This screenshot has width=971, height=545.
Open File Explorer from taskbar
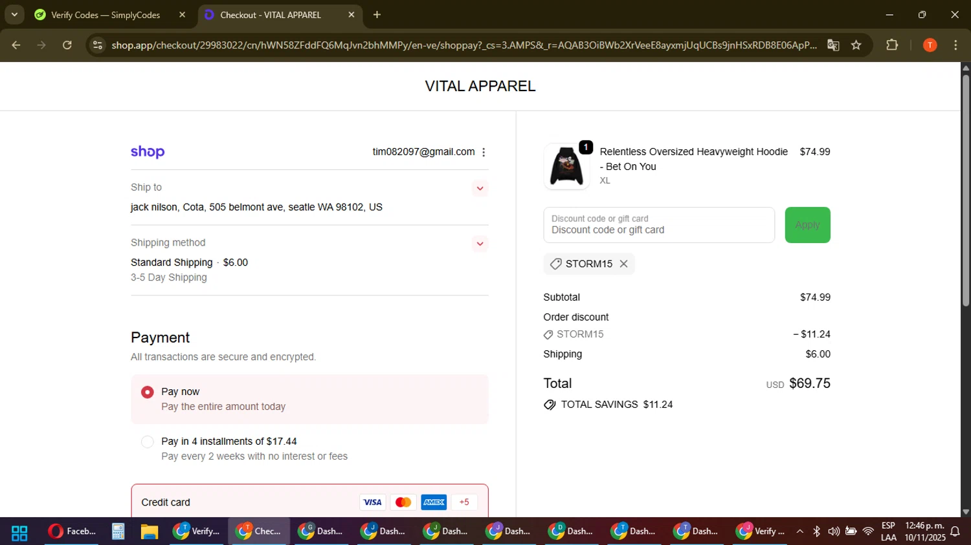tap(150, 531)
